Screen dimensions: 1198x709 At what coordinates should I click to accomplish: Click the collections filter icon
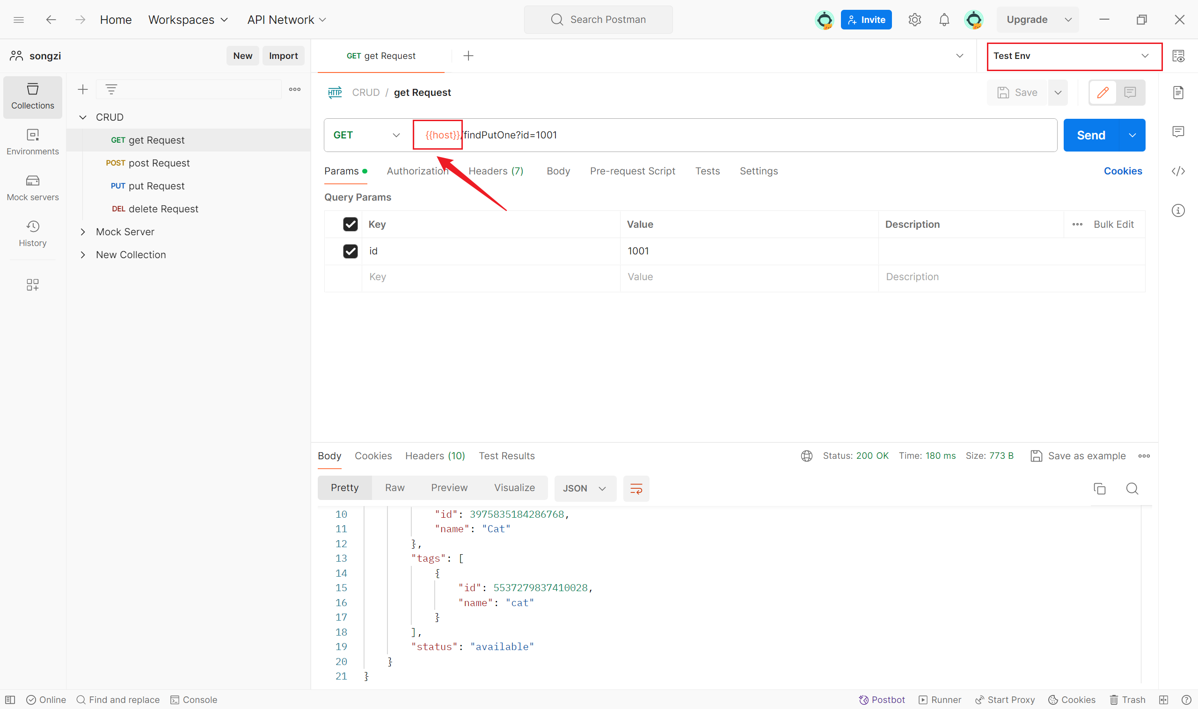click(111, 89)
